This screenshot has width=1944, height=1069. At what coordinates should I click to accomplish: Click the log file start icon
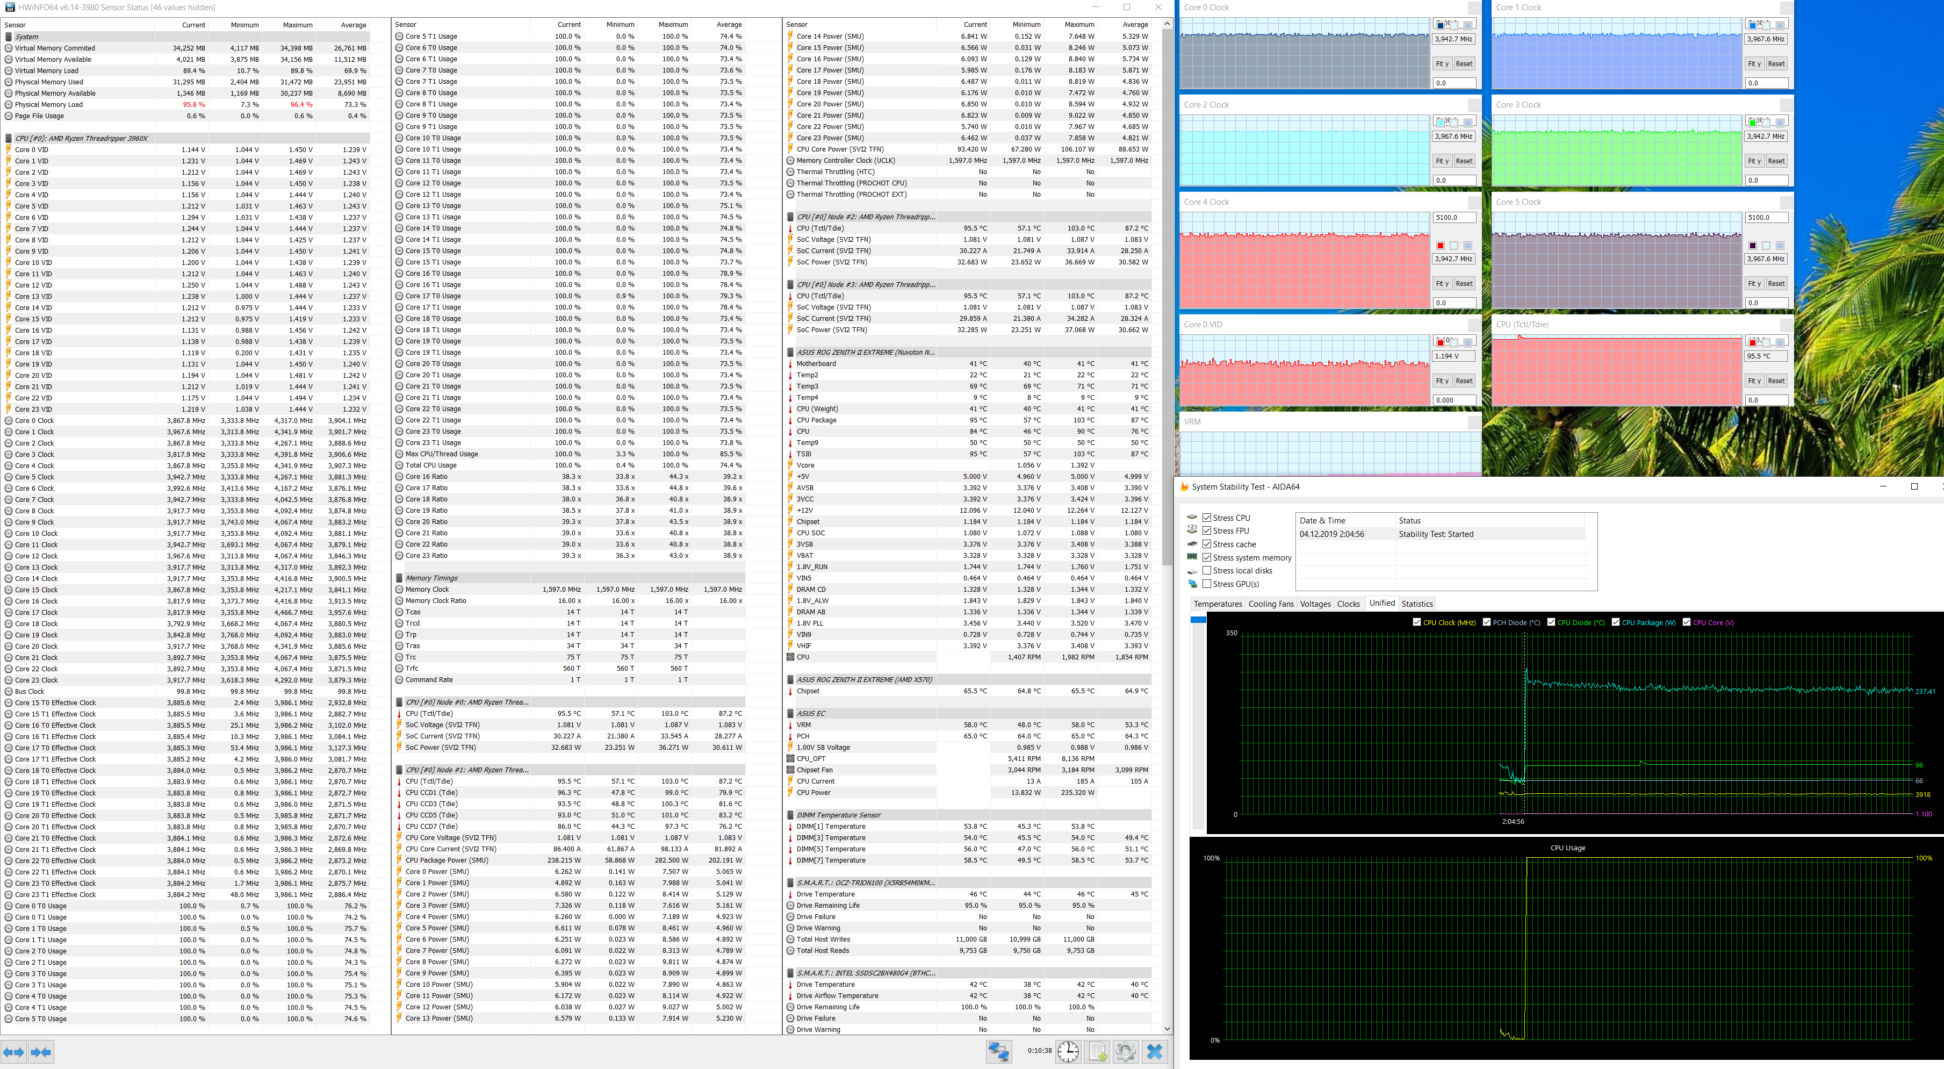tap(1097, 1052)
